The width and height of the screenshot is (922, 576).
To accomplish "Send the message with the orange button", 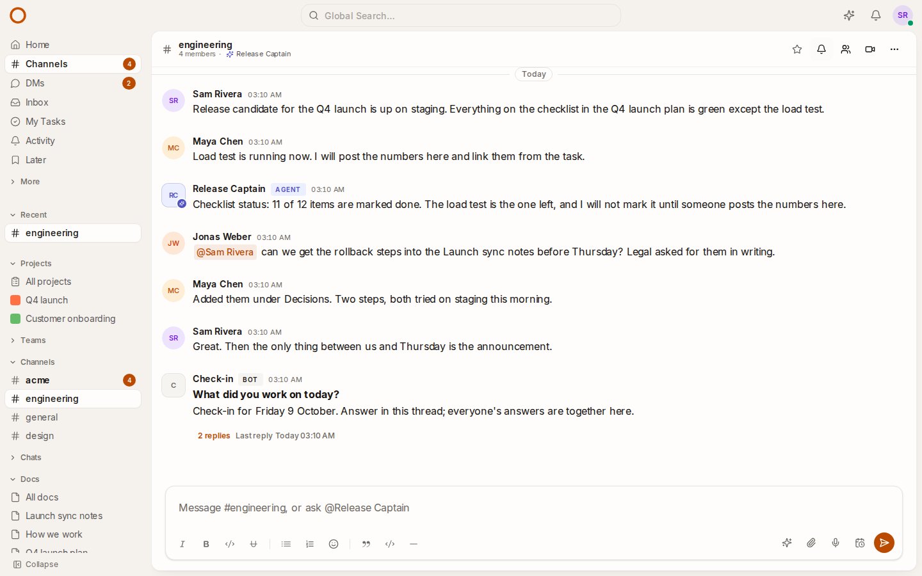I will [x=884, y=543].
